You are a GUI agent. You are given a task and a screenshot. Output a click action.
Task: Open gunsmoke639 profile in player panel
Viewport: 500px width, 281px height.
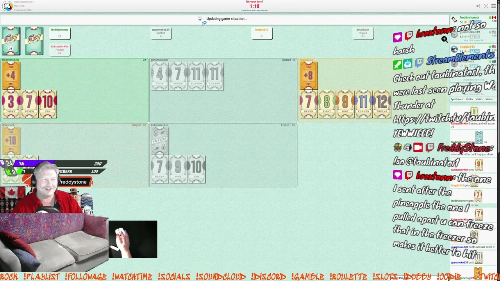coord(469,32)
